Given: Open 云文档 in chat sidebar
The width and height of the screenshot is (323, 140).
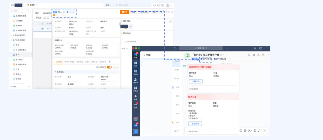Looking at the screenshot, I should pos(135,72).
